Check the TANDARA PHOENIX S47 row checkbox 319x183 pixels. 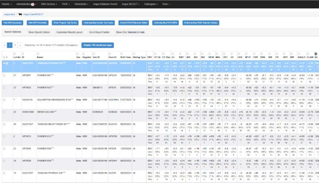coord(4,173)
